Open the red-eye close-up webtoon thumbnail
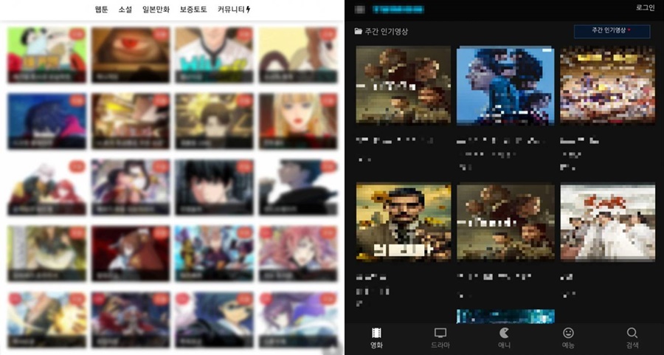The height and width of the screenshot is (355, 664). [x=131, y=55]
